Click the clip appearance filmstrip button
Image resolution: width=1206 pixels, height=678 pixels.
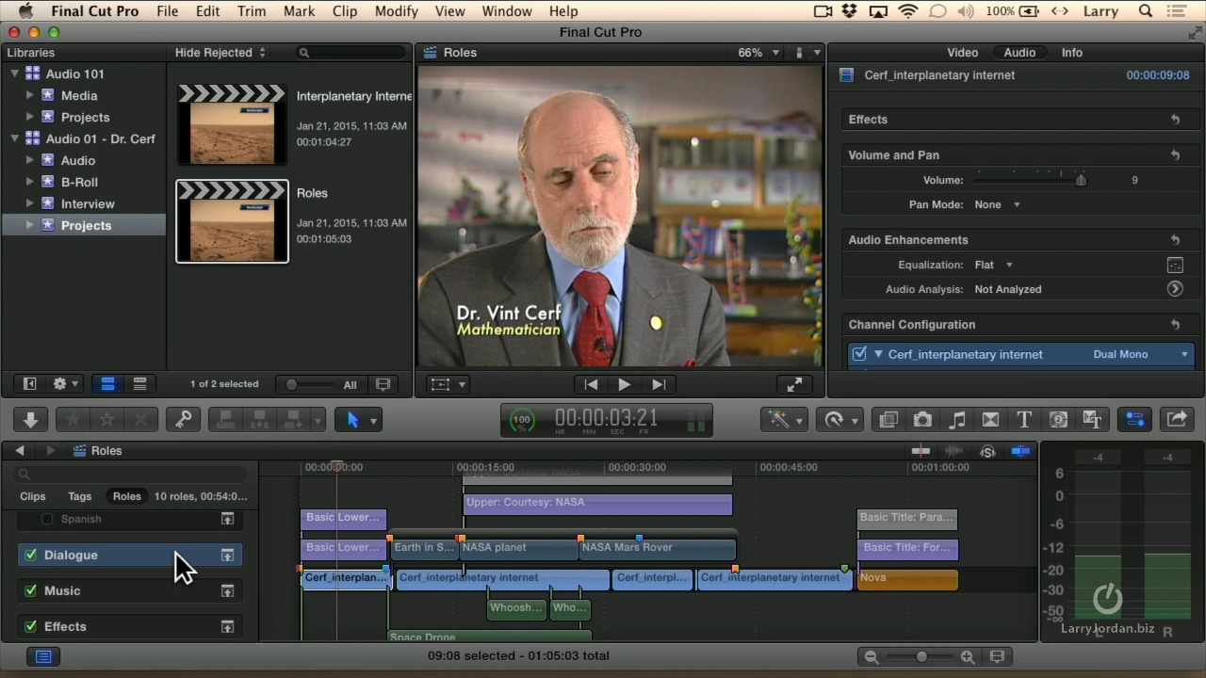tap(383, 384)
